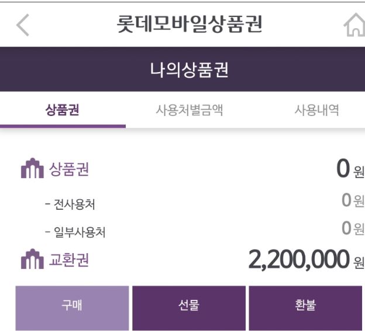Click the 일부사용처 sub-item label
The image size is (365, 331).
pos(75,232)
